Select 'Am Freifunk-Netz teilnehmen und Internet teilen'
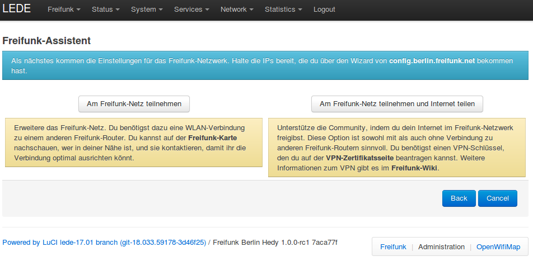 [x=397, y=104]
